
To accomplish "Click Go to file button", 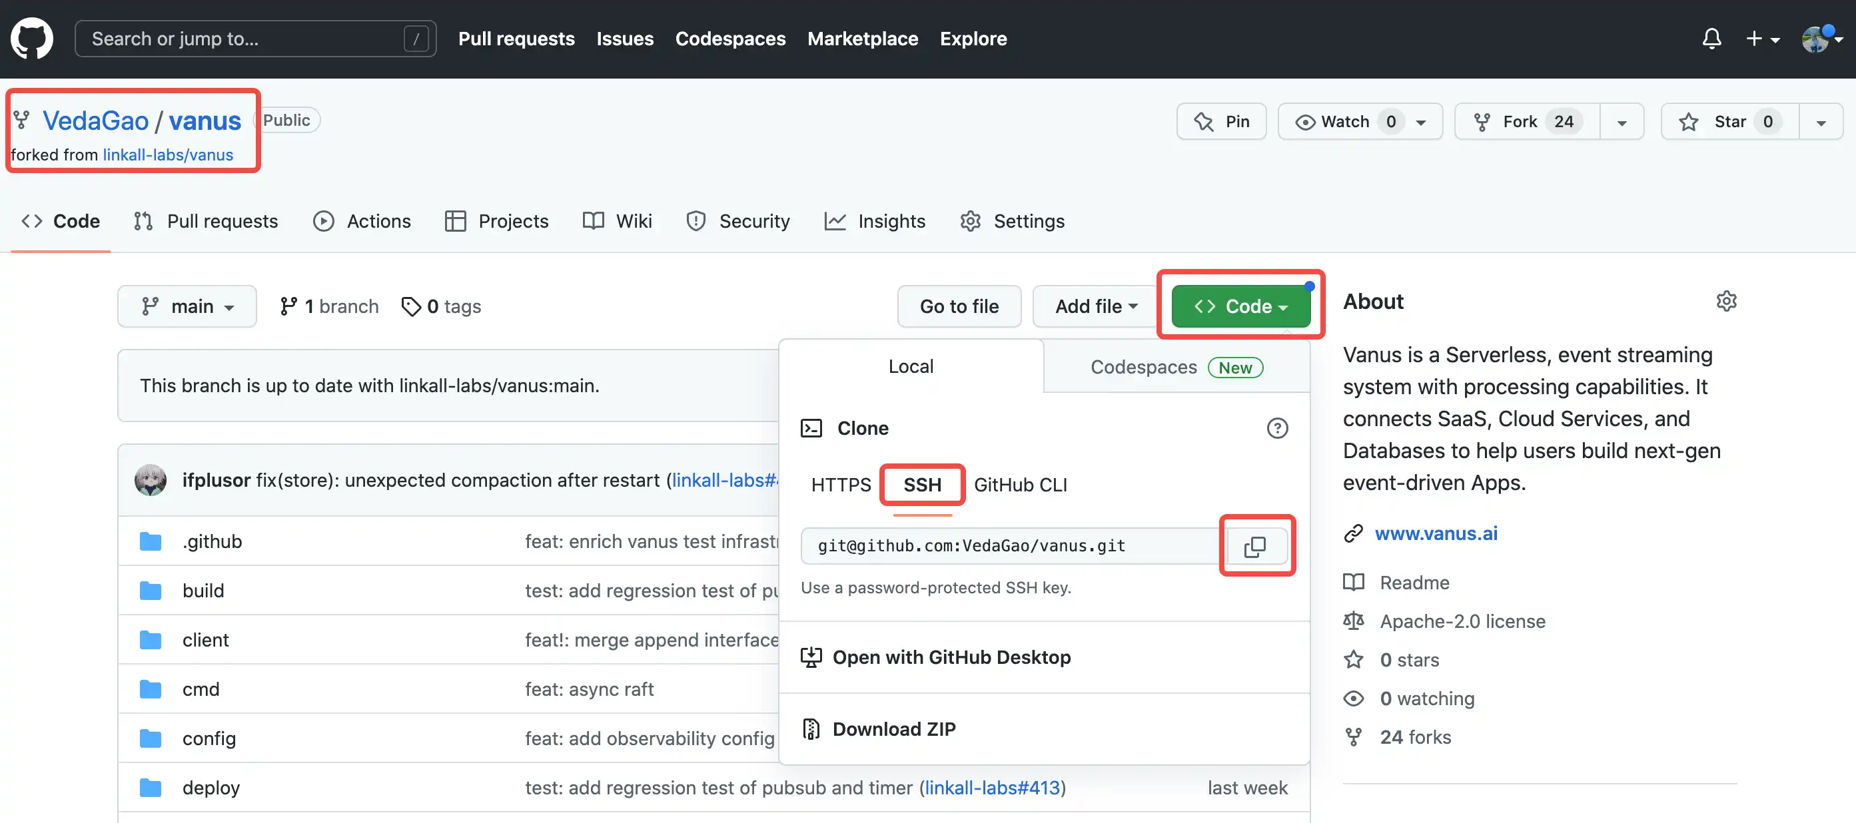I will click(959, 307).
